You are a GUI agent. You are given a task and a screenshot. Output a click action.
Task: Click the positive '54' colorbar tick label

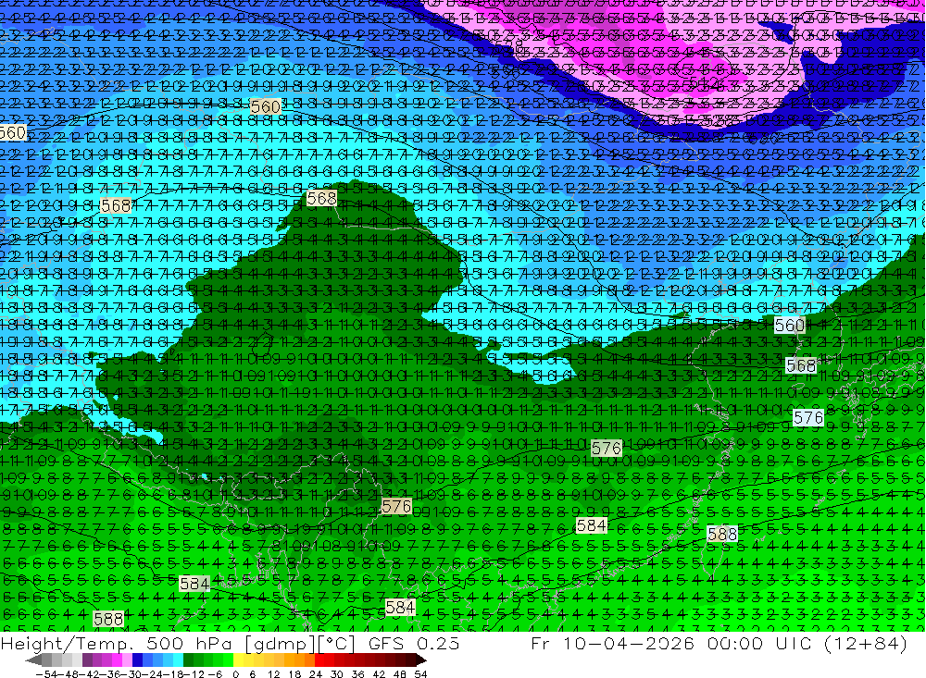420,674
